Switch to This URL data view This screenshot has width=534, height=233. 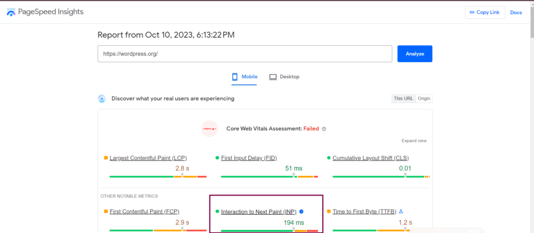click(x=403, y=99)
